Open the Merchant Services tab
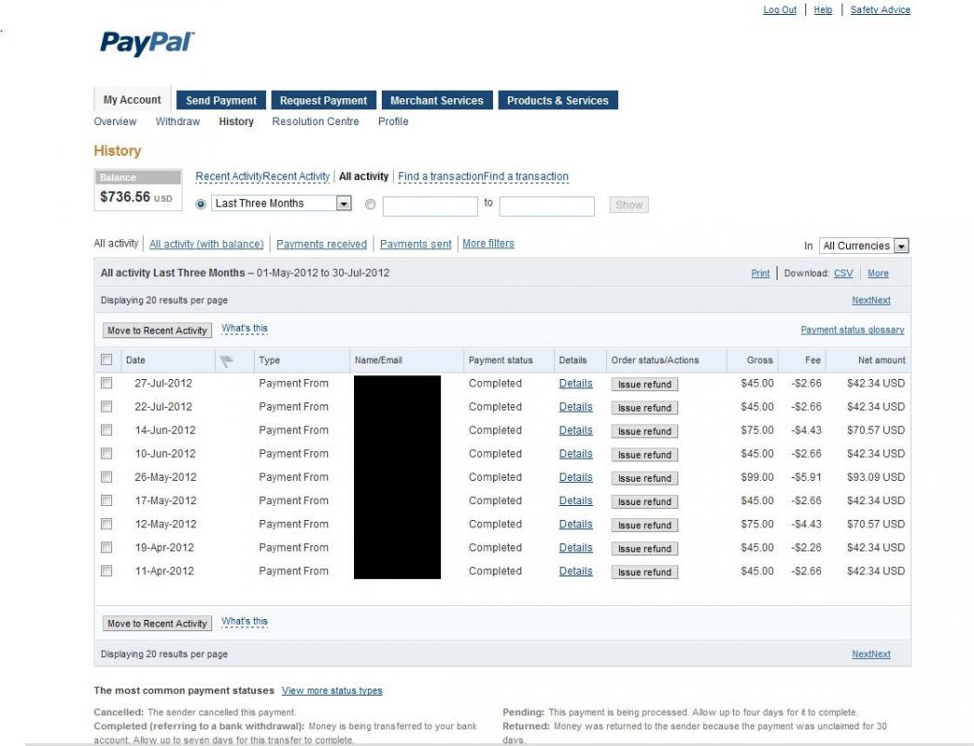974x746 pixels. (x=436, y=100)
